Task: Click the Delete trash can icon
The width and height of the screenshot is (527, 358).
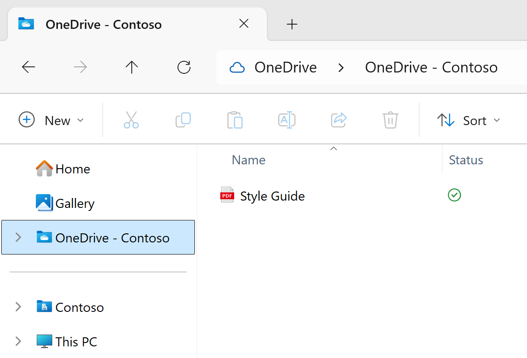Action: tap(390, 120)
